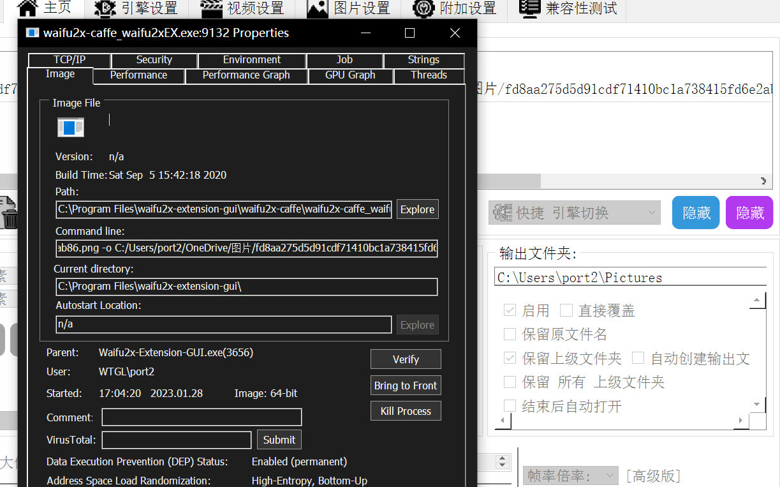Screen dimensions: 780x487
Task: Click the [高级版] label
Action: (x=654, y=476)
